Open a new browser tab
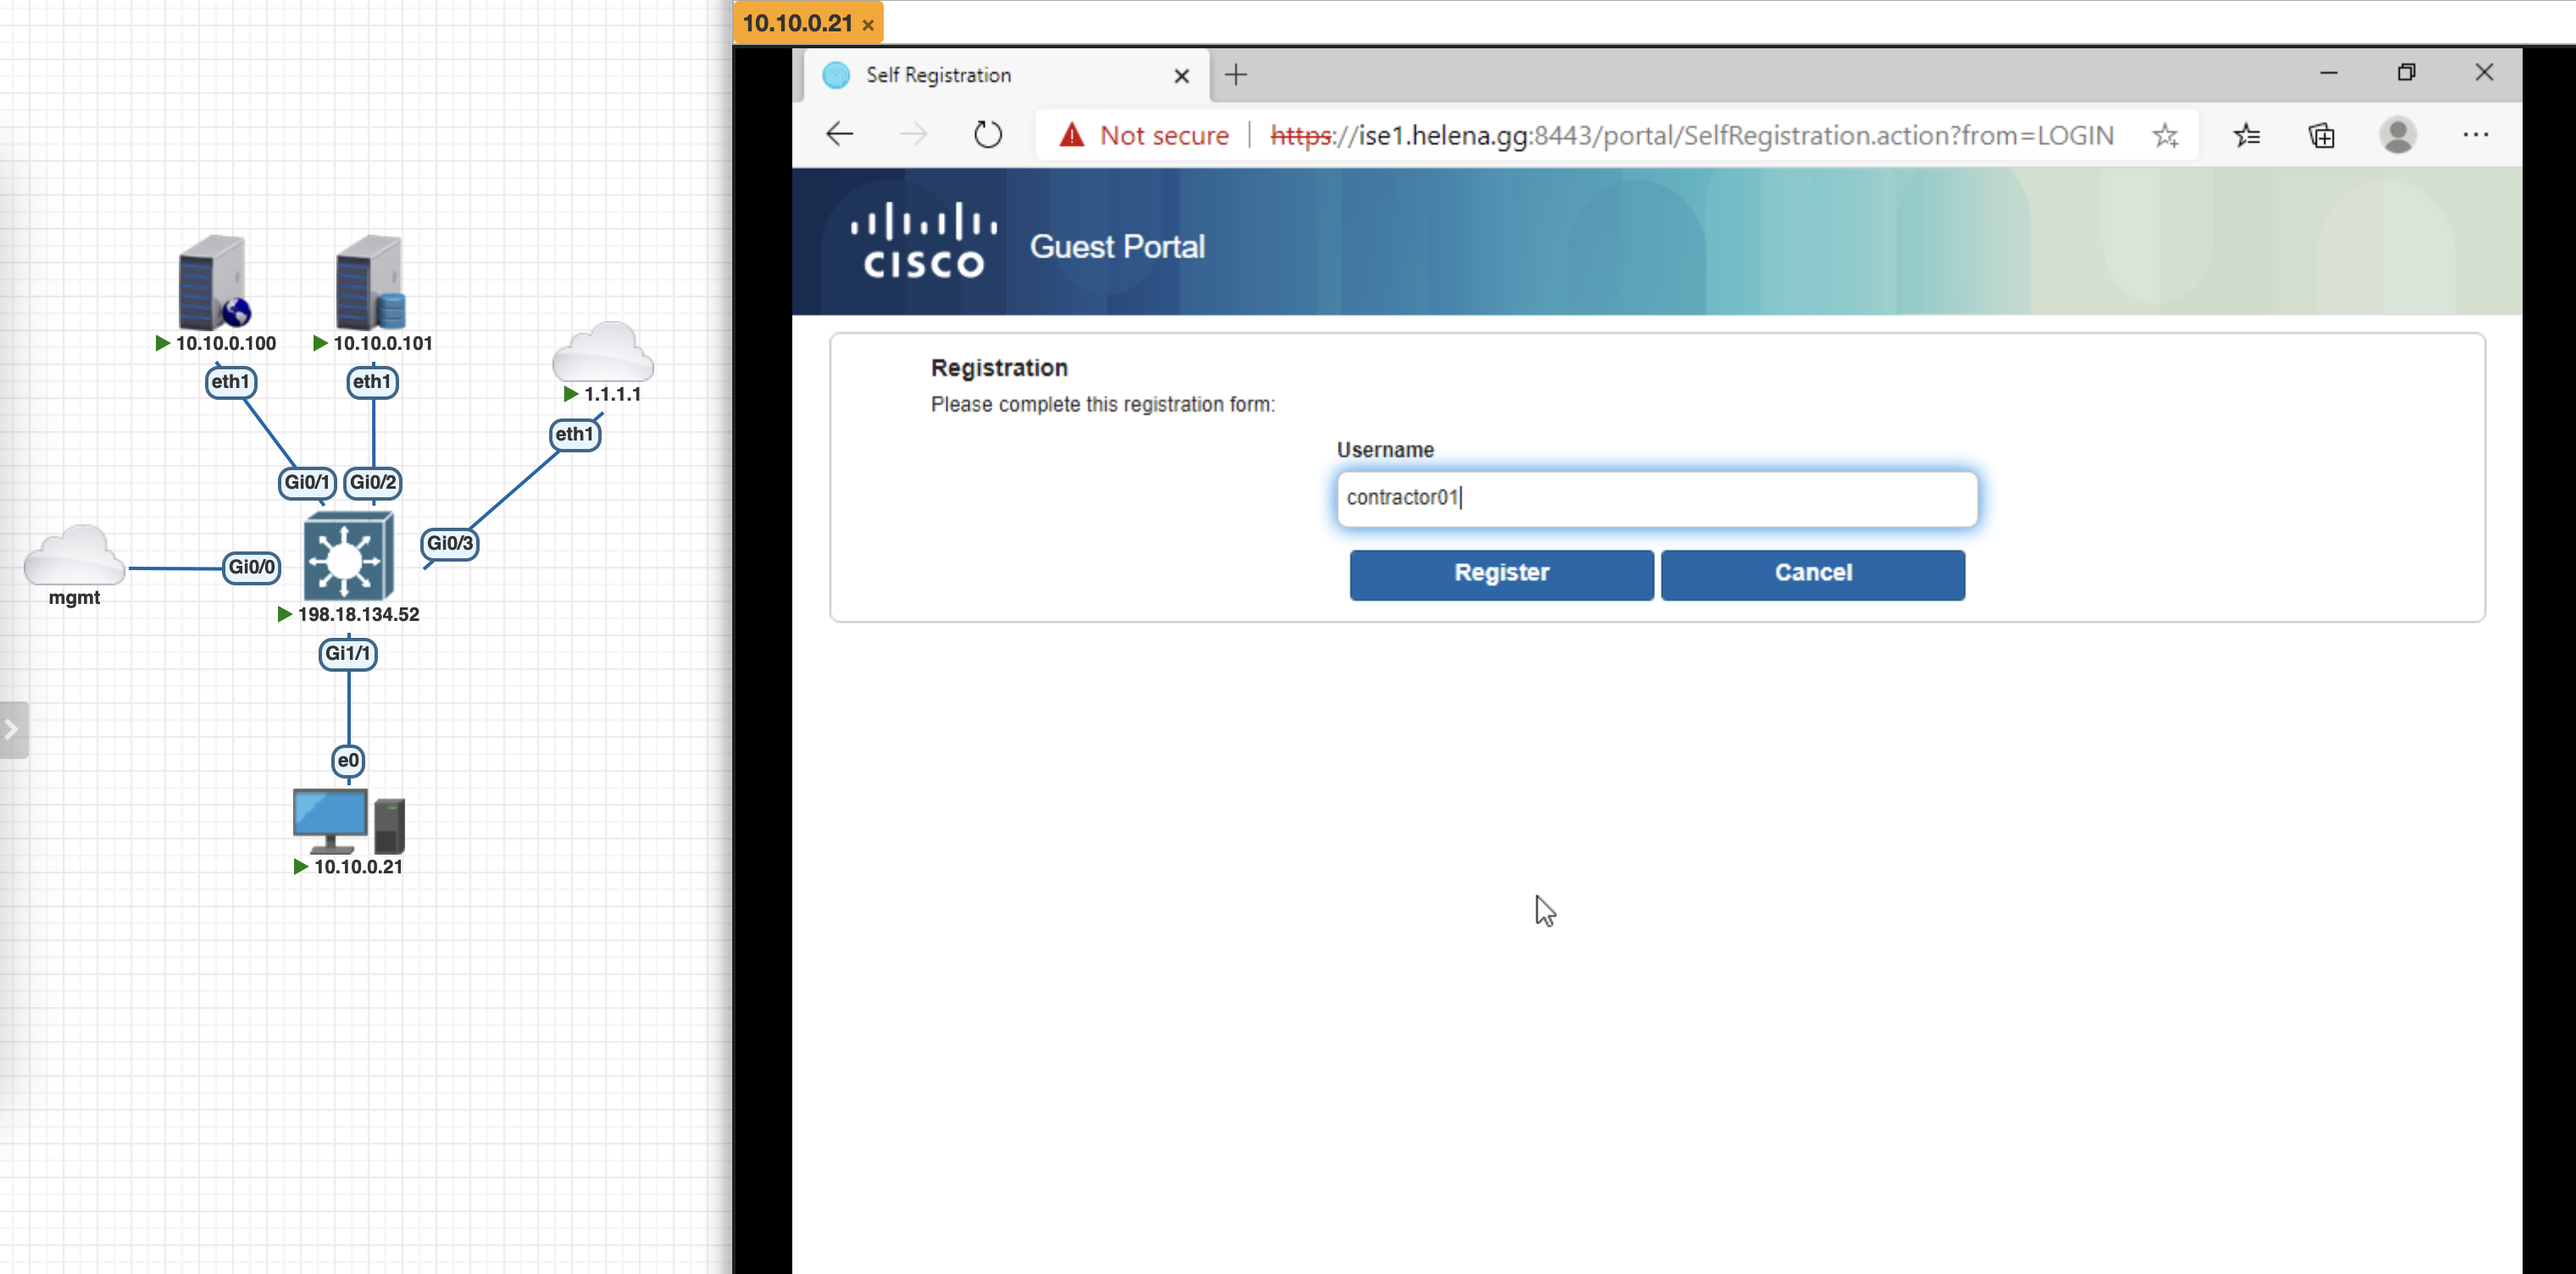Image resolution: width=2576 pixels, height=1274 pixels. pyautogui.click(x=1235, y=75)
